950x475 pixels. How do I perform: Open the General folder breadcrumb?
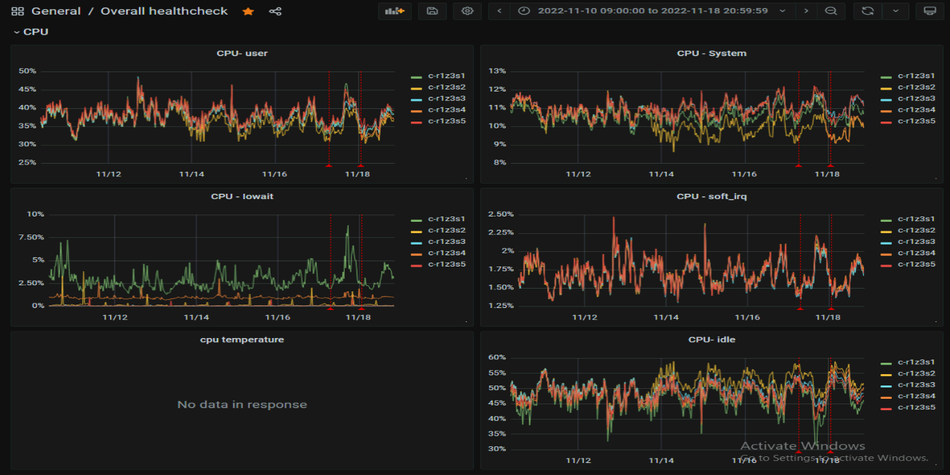(56, 11)
